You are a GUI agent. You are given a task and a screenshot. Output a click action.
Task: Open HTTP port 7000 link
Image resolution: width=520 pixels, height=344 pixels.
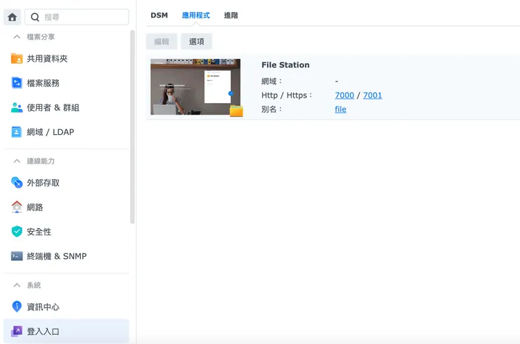coord(344,95)
